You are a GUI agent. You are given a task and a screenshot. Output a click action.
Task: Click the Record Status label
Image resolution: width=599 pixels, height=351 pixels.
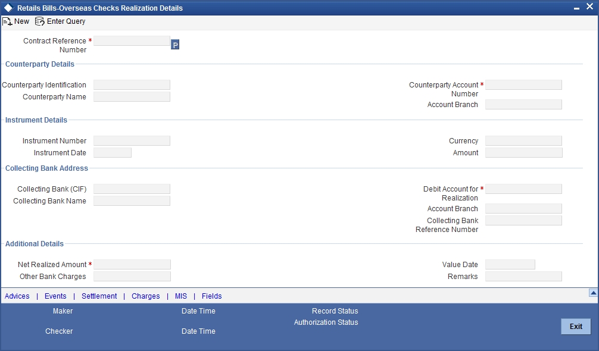(335, 311)
